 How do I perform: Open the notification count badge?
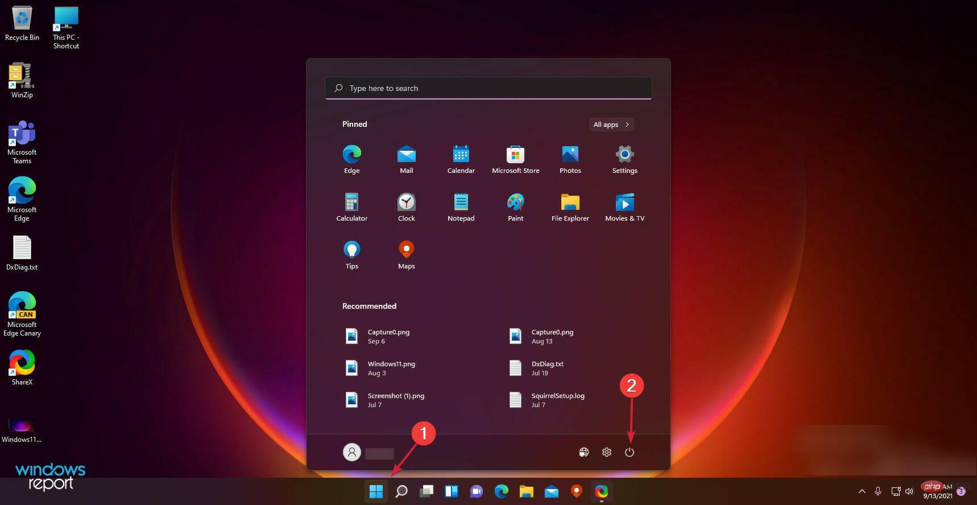(x=961, y=491)
